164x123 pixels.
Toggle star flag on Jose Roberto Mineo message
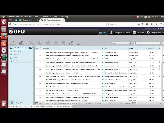[x=103, y=80]
